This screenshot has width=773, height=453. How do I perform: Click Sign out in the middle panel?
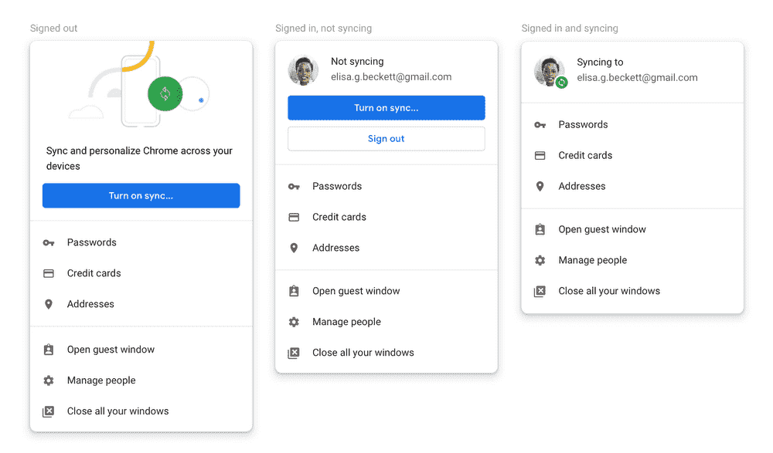click(x=386, y=138)
